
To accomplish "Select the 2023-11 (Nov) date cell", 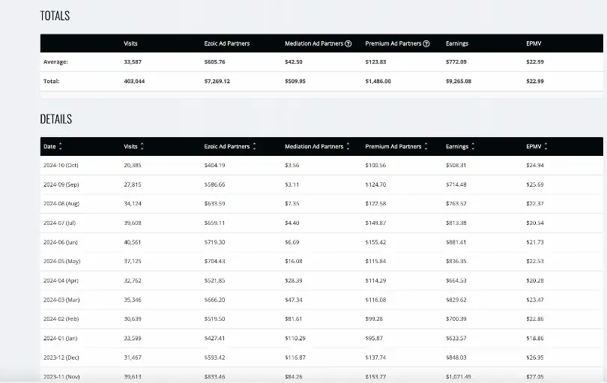I will 61,377.
